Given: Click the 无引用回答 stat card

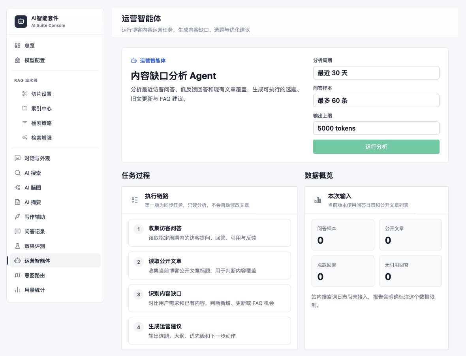Looking at the screenshot, I should click(410, 271).
